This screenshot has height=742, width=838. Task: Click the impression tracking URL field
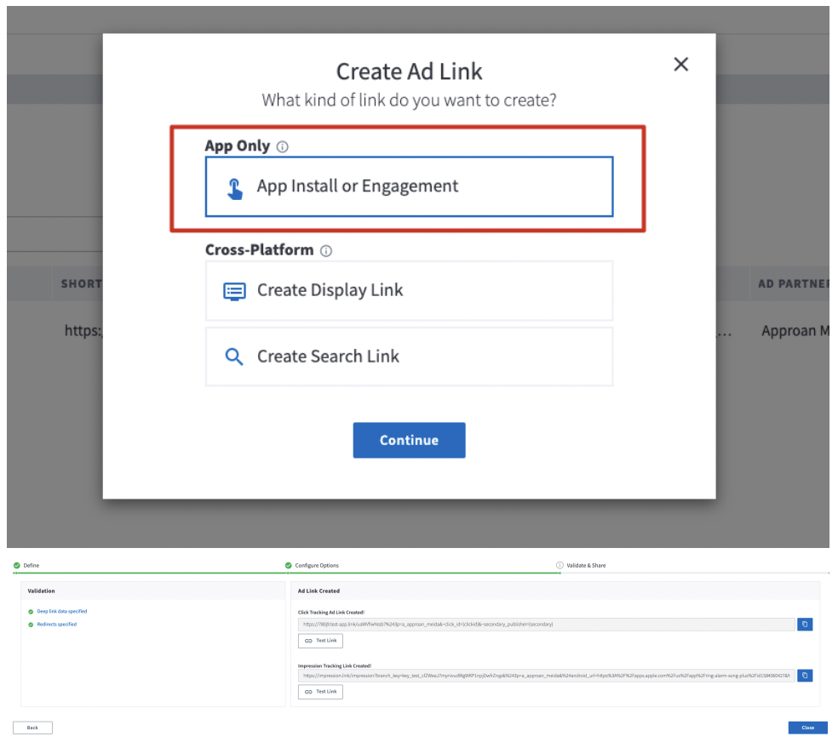(x=545, y=676)
